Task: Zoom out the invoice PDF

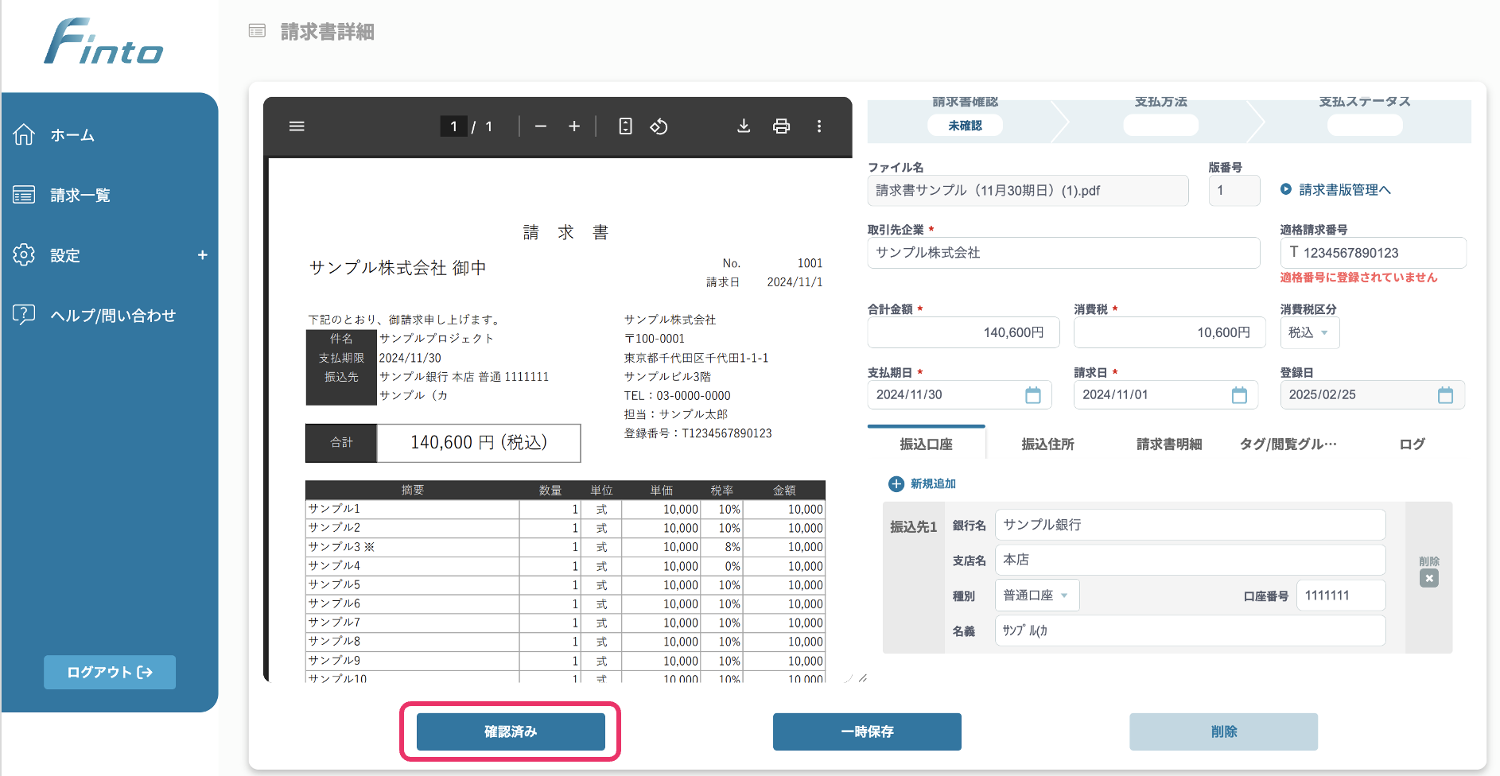Action: tap(541, 126)
